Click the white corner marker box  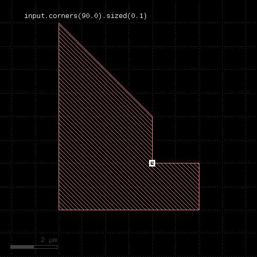coord(152,163)
